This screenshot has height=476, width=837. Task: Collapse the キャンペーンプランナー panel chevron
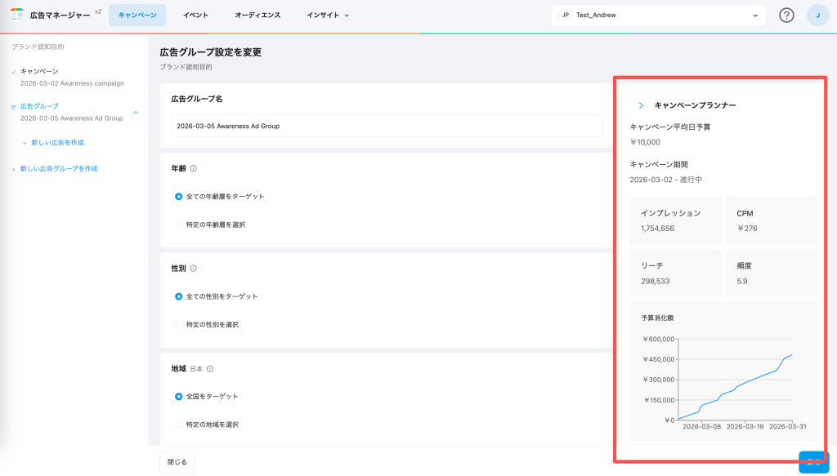tap(641, 105)
